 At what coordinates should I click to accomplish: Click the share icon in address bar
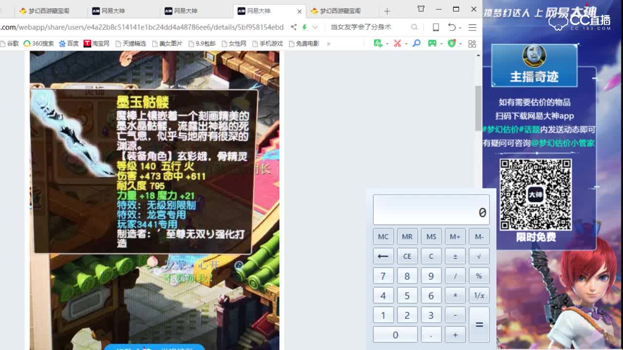pyautogui.click(x=293, y=27)
